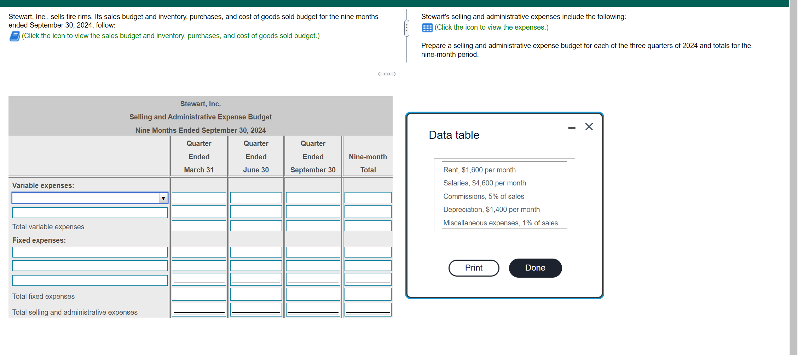Minimize the Data table dialog

pyautogui.click(x=572, y=127)
